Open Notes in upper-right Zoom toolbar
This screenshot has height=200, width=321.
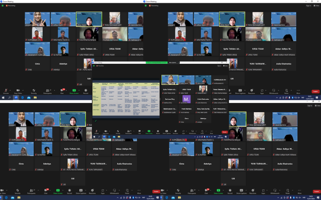[286, 91]
